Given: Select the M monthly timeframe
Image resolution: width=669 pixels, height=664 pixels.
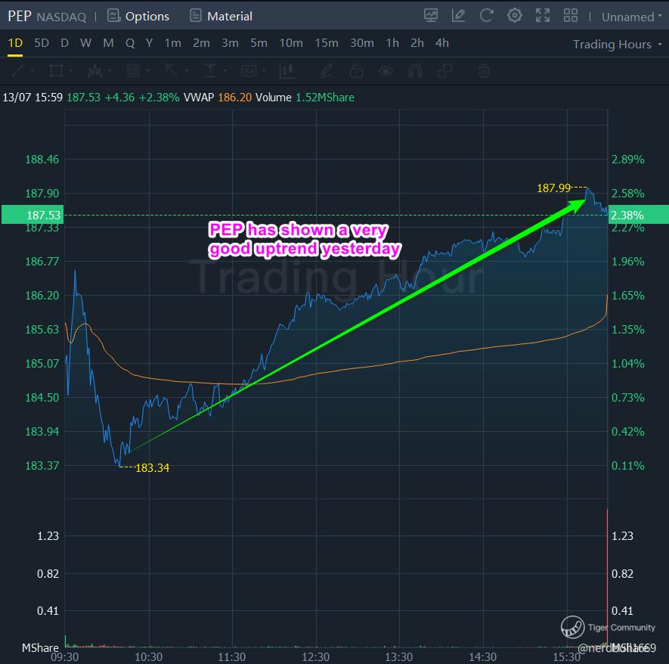Looking at the screenshot, I should click(x=108, y=43).
